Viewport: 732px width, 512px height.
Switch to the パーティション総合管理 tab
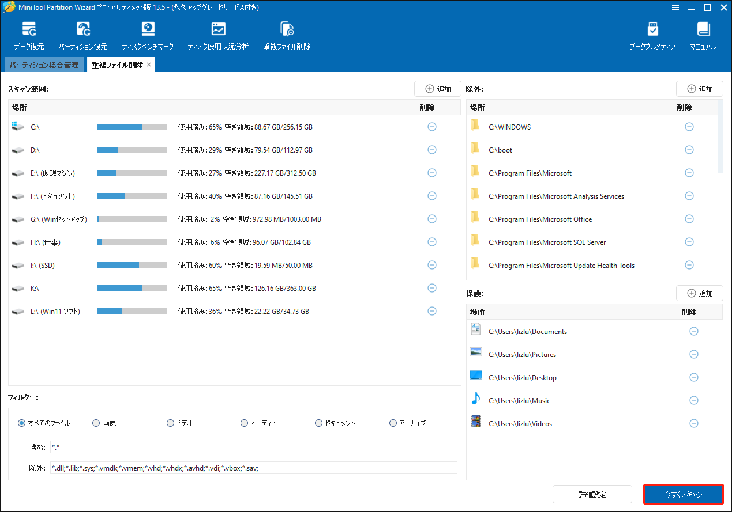coord(44,65)
